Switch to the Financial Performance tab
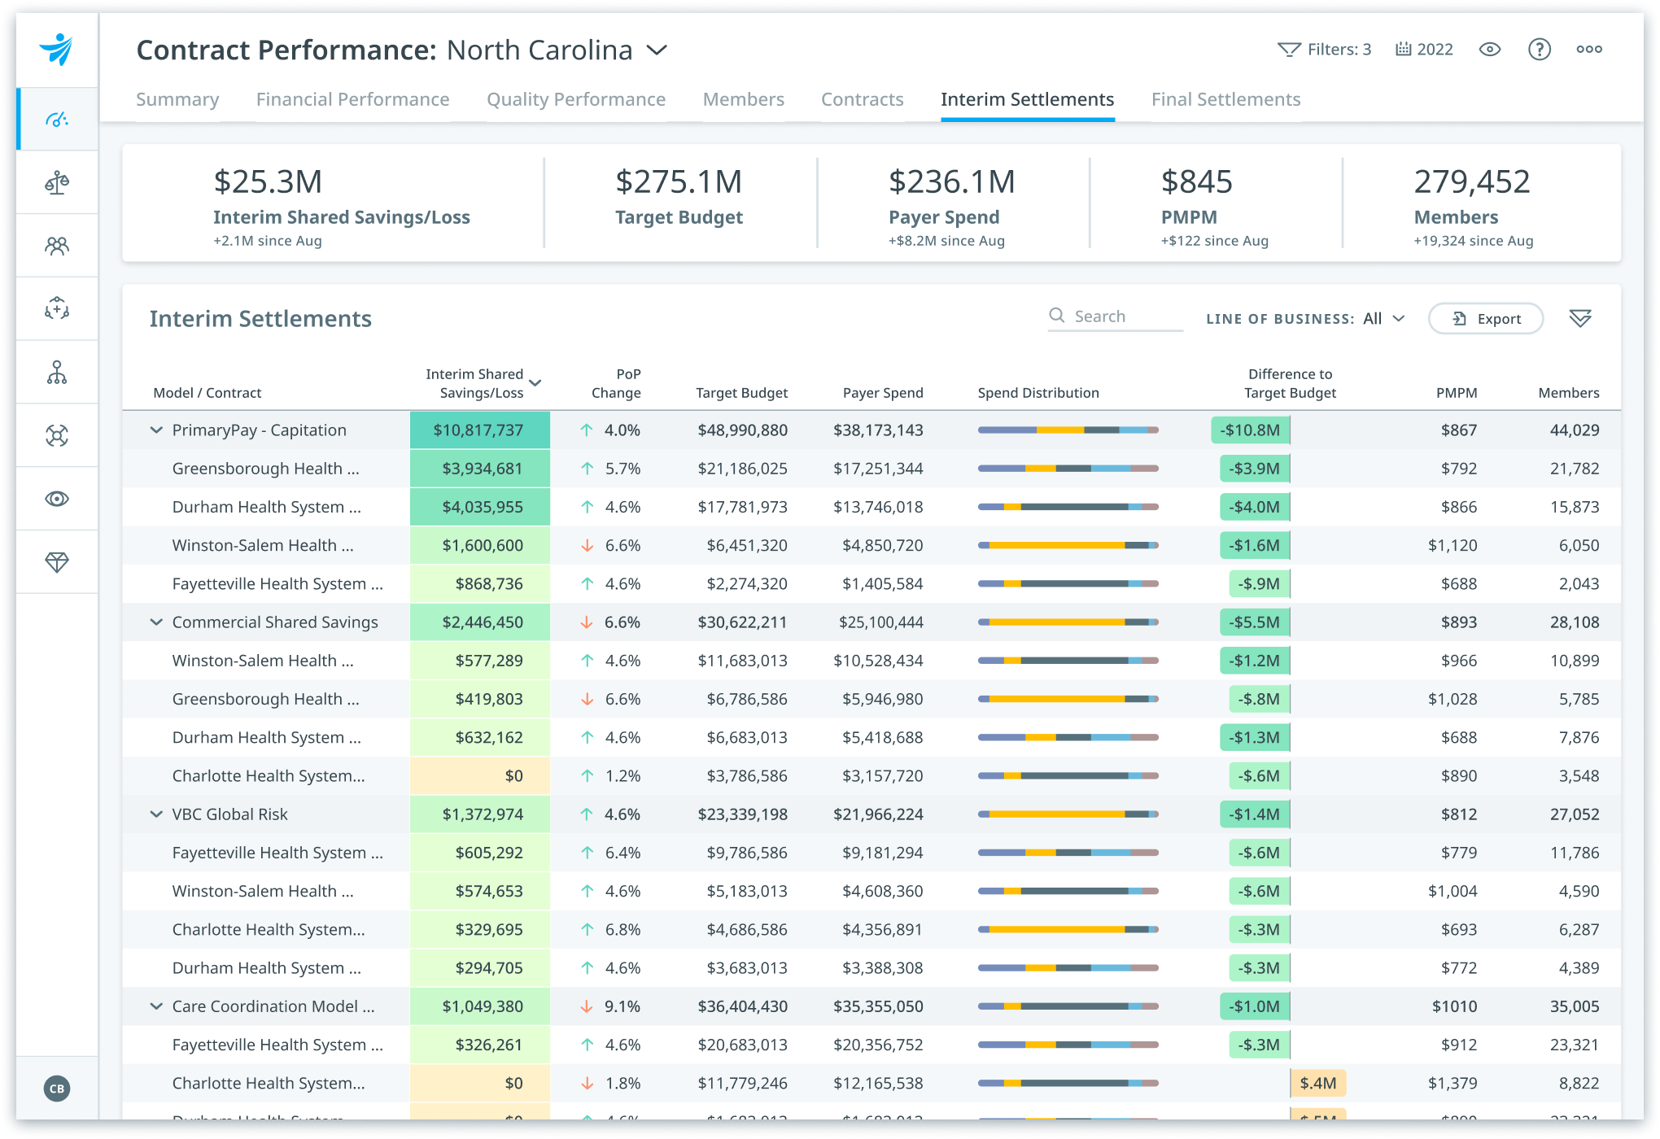Viewport: 1660px width, 1139px height. [352, 99]
